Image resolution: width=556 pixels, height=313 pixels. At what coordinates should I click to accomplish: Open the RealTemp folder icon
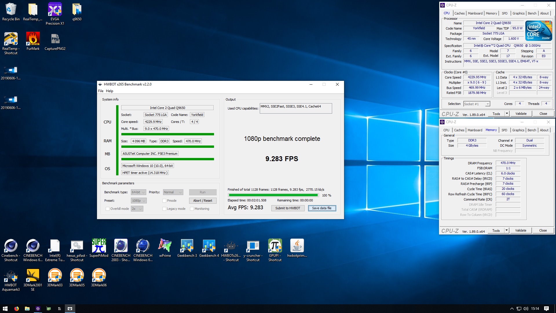click(x=33, y=12)
